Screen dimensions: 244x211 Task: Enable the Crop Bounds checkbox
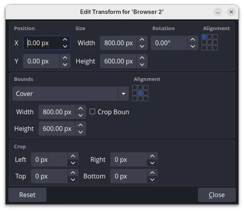[92, 112]
